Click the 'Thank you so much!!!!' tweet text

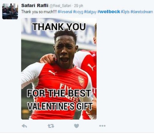[x=39, y=12]
